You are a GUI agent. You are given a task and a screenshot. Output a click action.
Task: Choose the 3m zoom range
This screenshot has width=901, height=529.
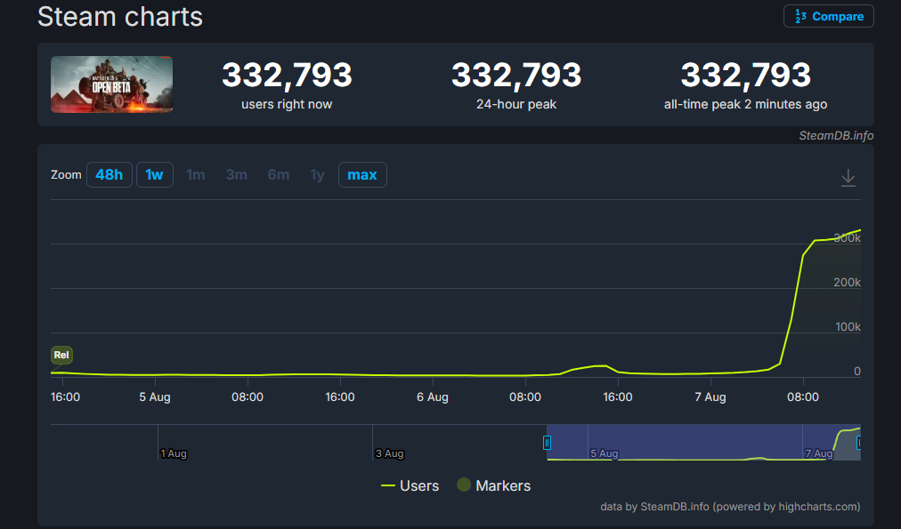point(236,175)
